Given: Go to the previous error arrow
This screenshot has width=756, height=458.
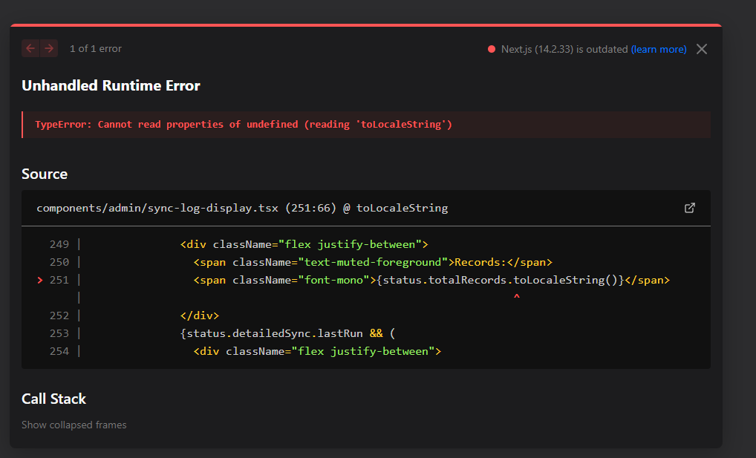Looking at the screenshot, I should coord(30,48).
